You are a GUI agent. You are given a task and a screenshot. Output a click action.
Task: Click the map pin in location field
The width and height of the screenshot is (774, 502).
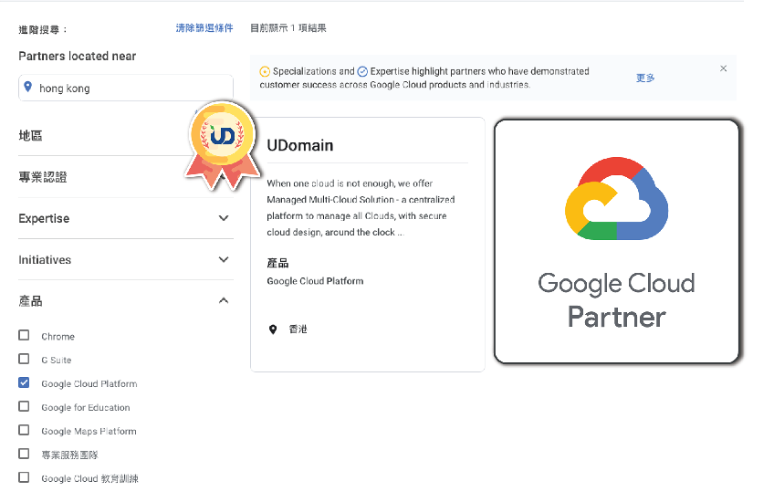28,88
